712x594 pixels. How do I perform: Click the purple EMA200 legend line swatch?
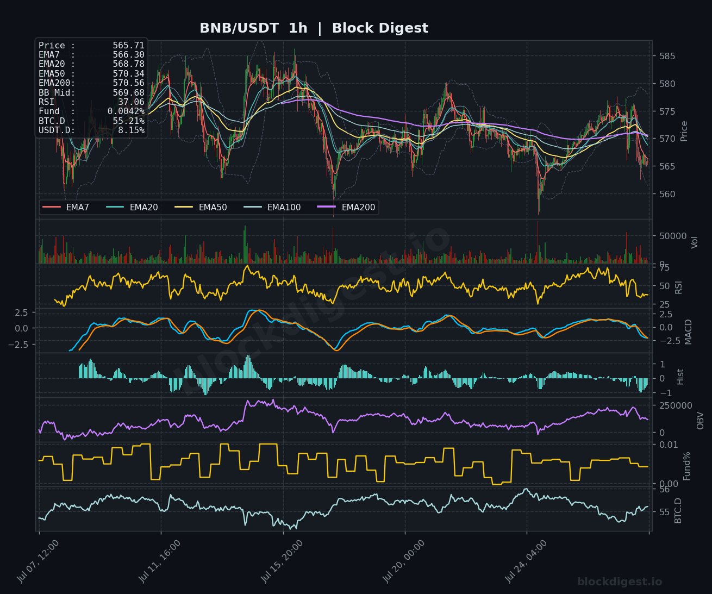click(x=327, y=207)
